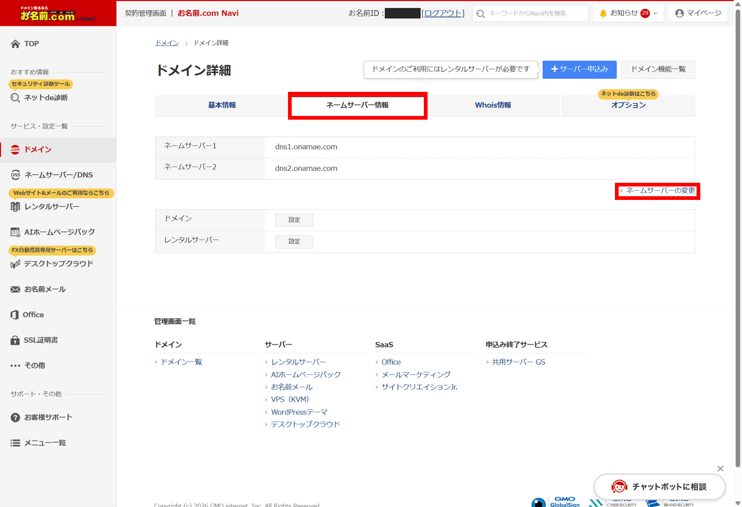Click the メニュー一覧 list icon
The image size is (742, 507).
pyautogui.click(x=15, y=443)
